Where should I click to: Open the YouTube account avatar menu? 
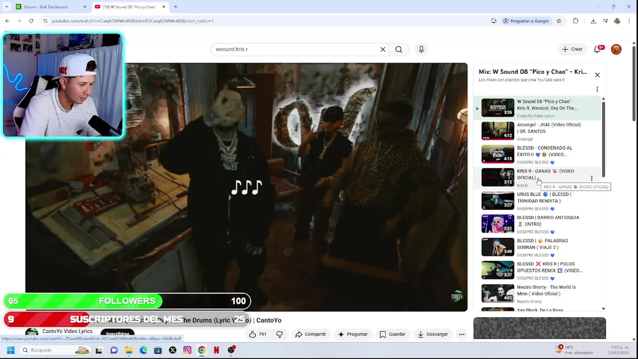pos(616,49)
